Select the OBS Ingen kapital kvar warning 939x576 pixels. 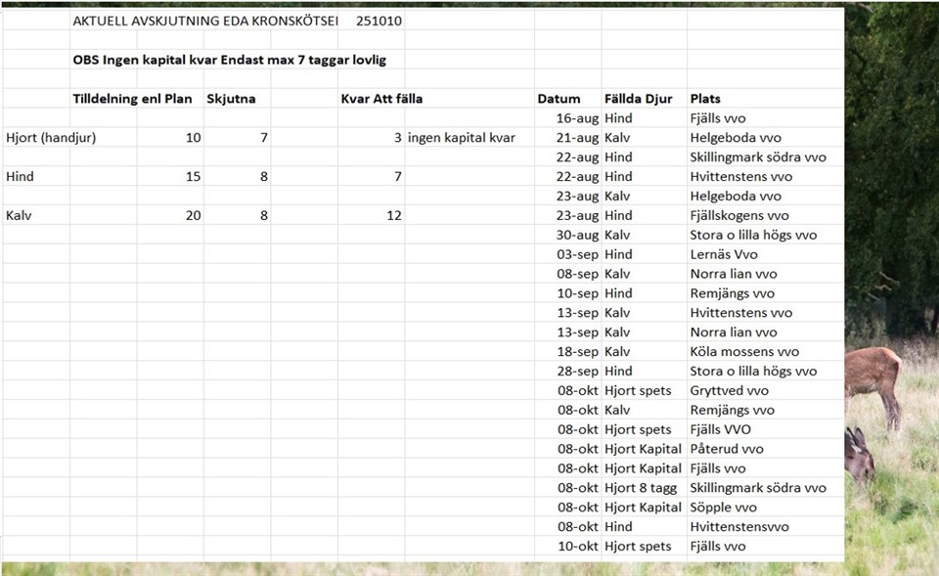point(229,60)
